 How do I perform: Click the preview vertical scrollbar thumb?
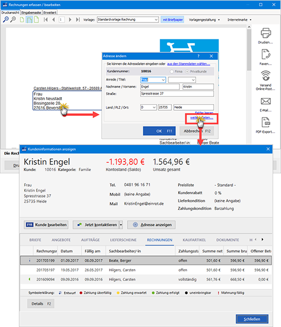[249, 50]
